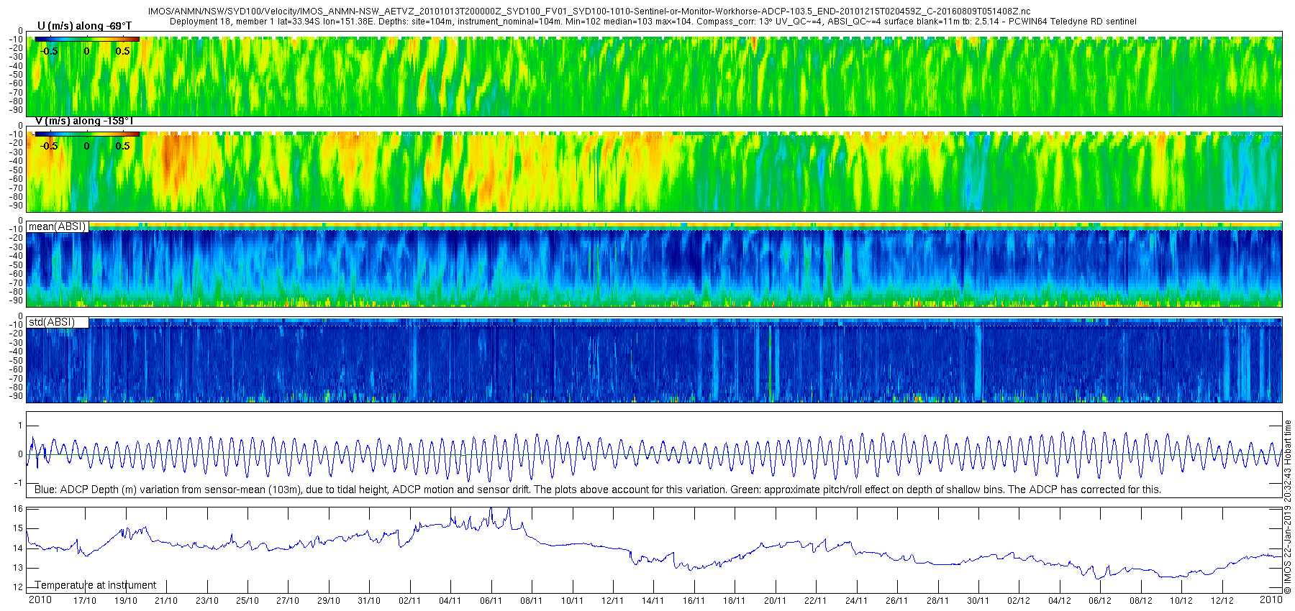Click the blue ADCP depth description text
The height and width of the screenshot is (611, 1295).
click(597, 490)
